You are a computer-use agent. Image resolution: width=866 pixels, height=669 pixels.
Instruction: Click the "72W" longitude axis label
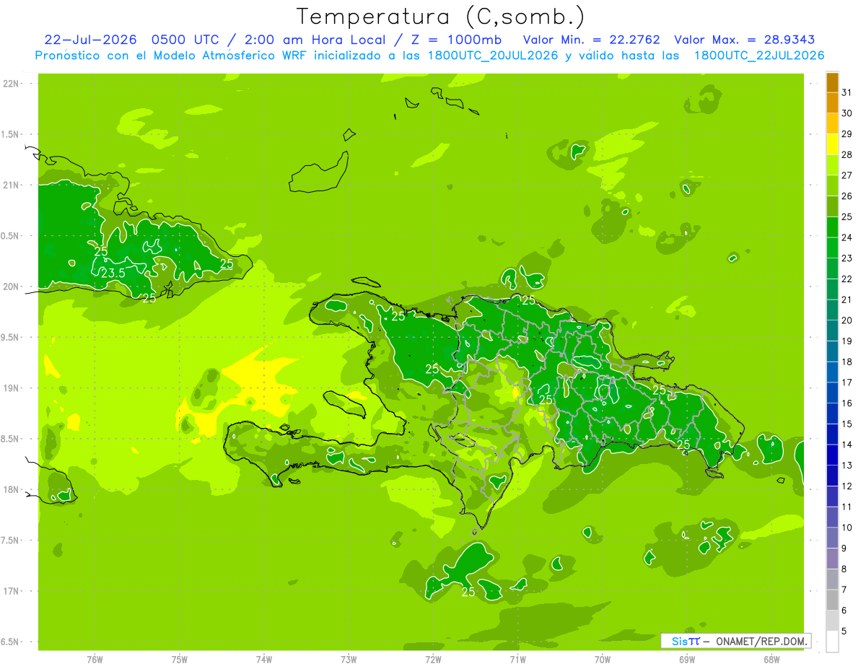433,659
